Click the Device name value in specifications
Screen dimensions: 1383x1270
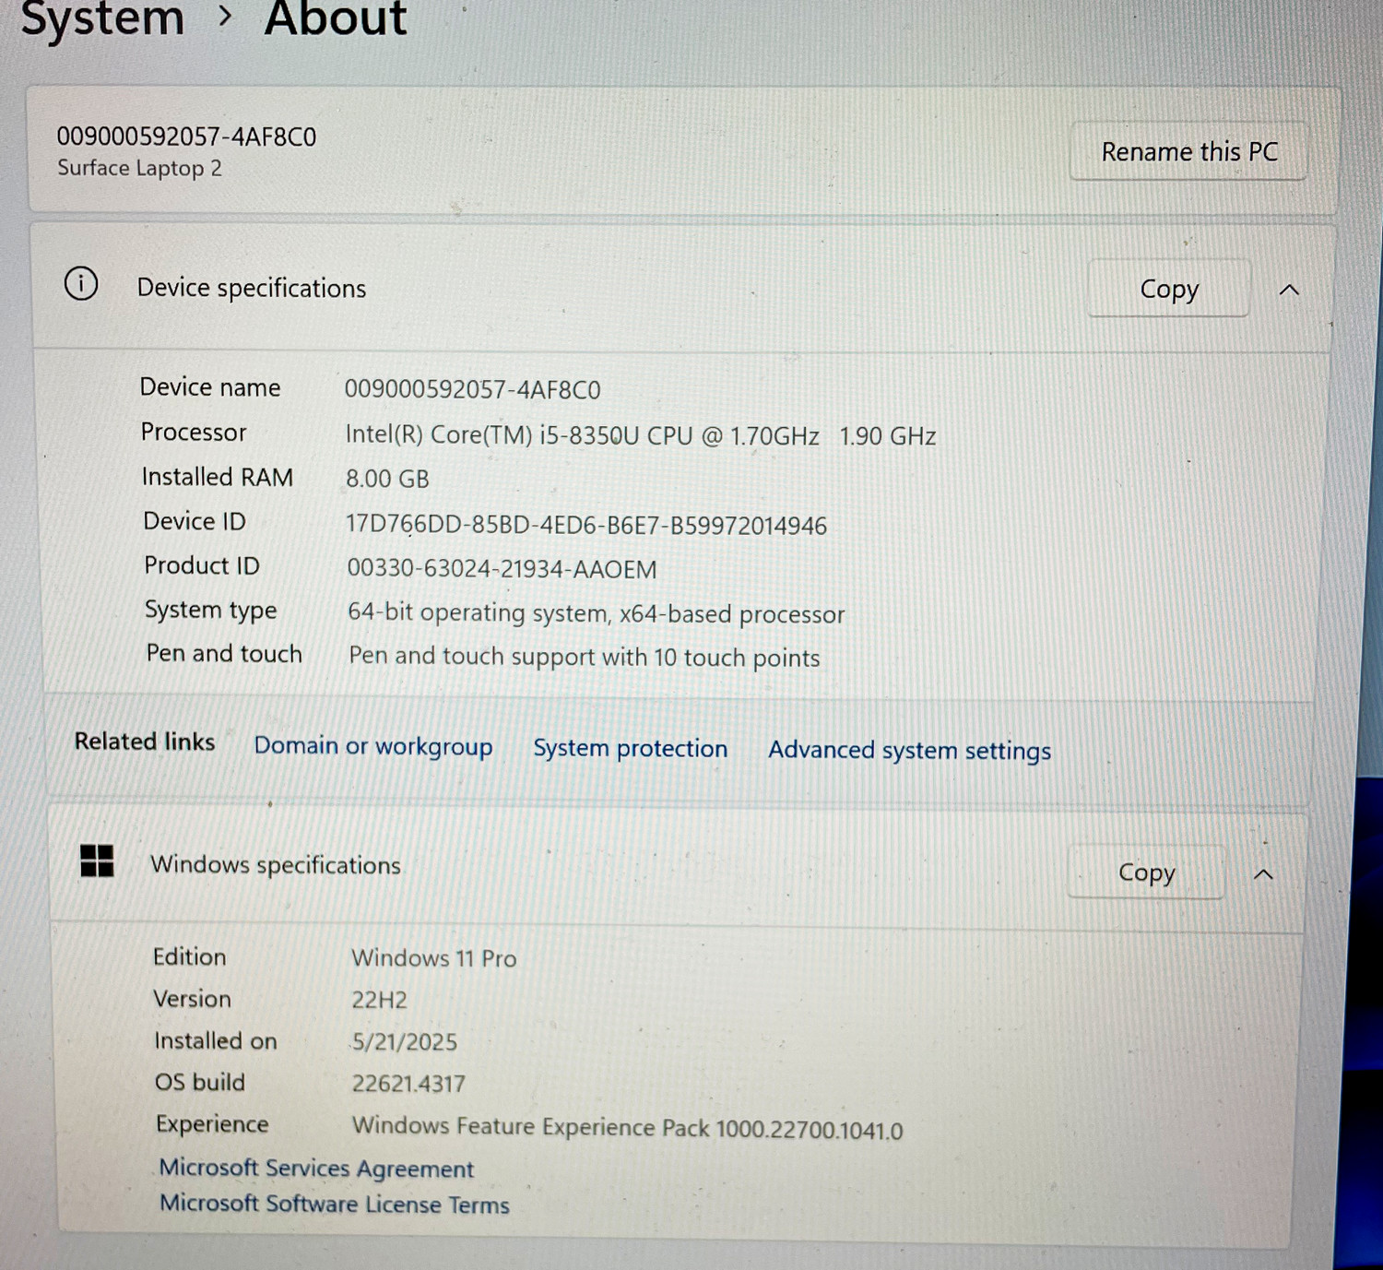point(472,389)
